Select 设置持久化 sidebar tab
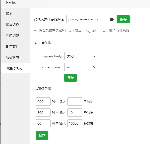Screen dimensions: 150x144 pyautogui.click(x=15, y=68)
